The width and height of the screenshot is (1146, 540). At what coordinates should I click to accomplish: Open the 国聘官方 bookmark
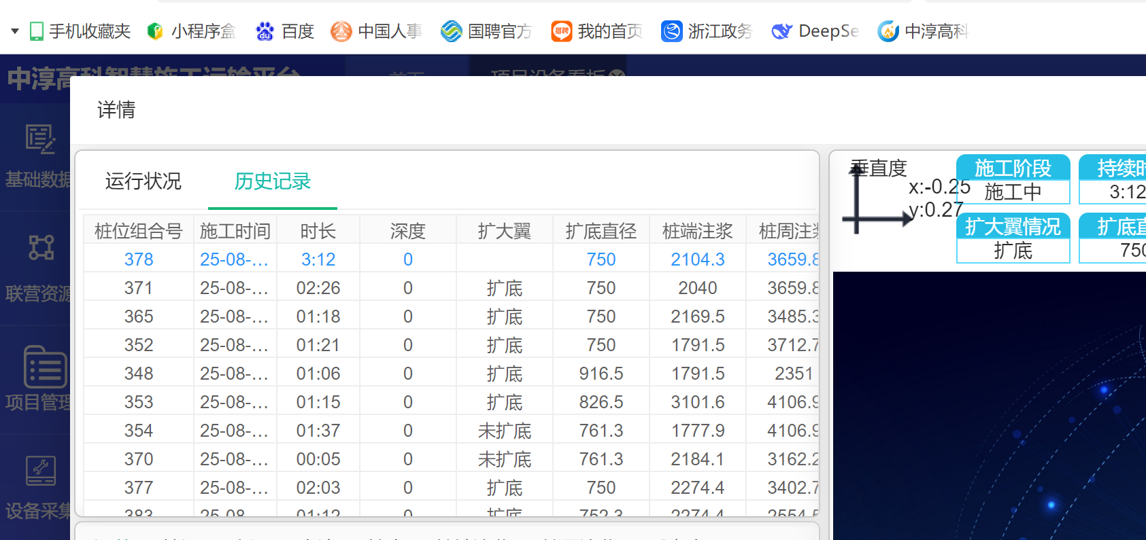(x=451, y=31)
